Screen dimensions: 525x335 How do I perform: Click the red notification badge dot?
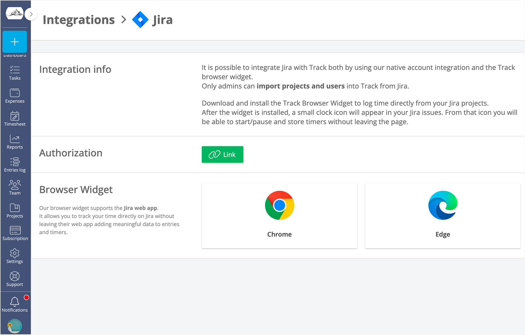click(x=26, y=297)
